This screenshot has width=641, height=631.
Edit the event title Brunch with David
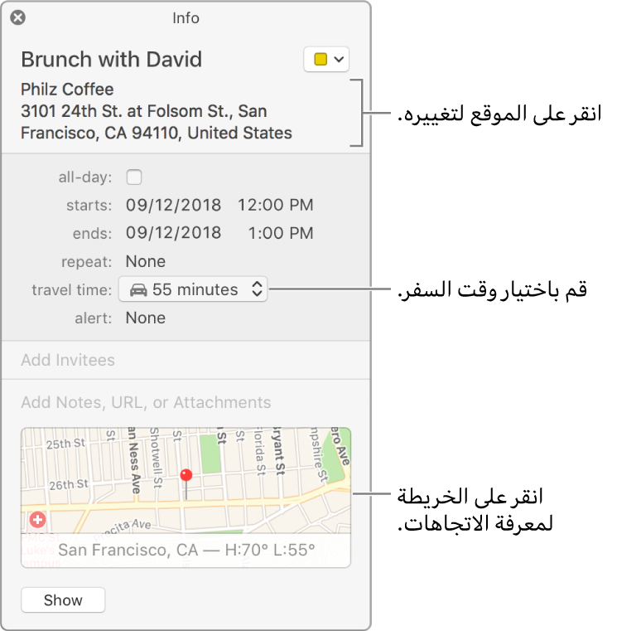tap(111, 60)
